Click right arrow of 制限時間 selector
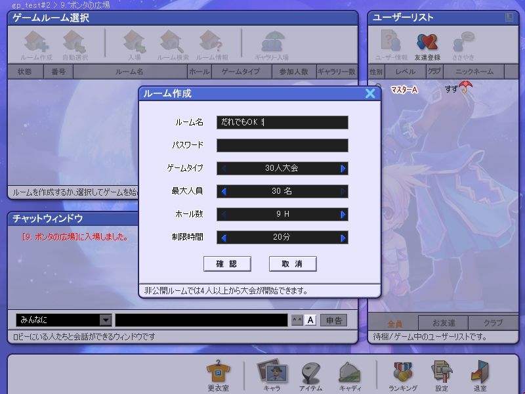Screen dimensions: 525x394 343,238
